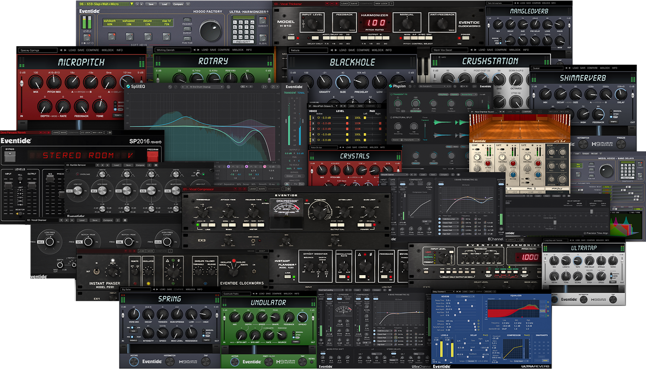
Task: Click Save button on H3000 Factory
Action: (151, 4)
